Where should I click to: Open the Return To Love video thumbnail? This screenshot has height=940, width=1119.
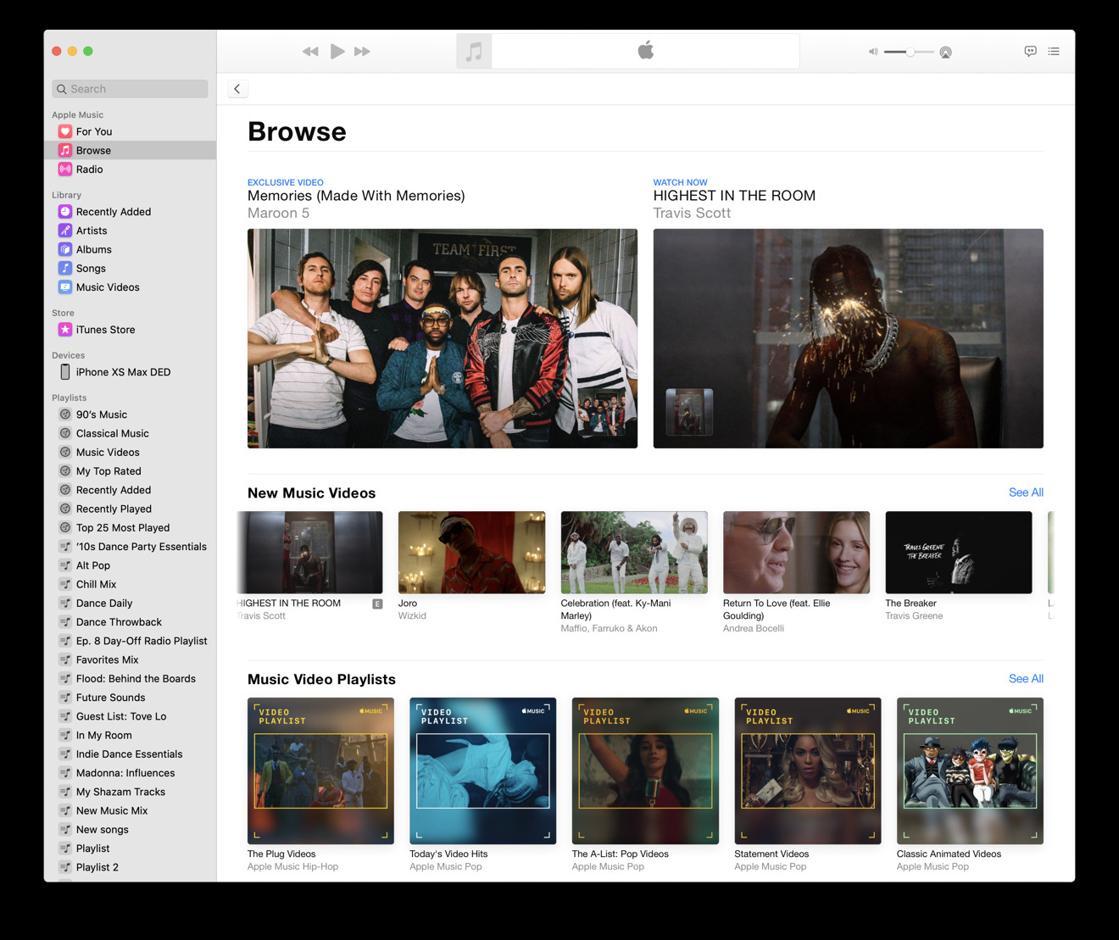point(796,552)
